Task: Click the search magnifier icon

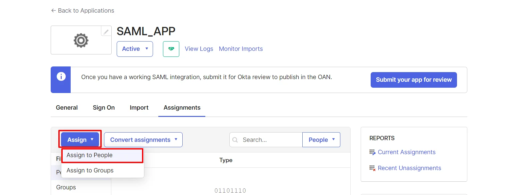Action: [x=236, y=140]
